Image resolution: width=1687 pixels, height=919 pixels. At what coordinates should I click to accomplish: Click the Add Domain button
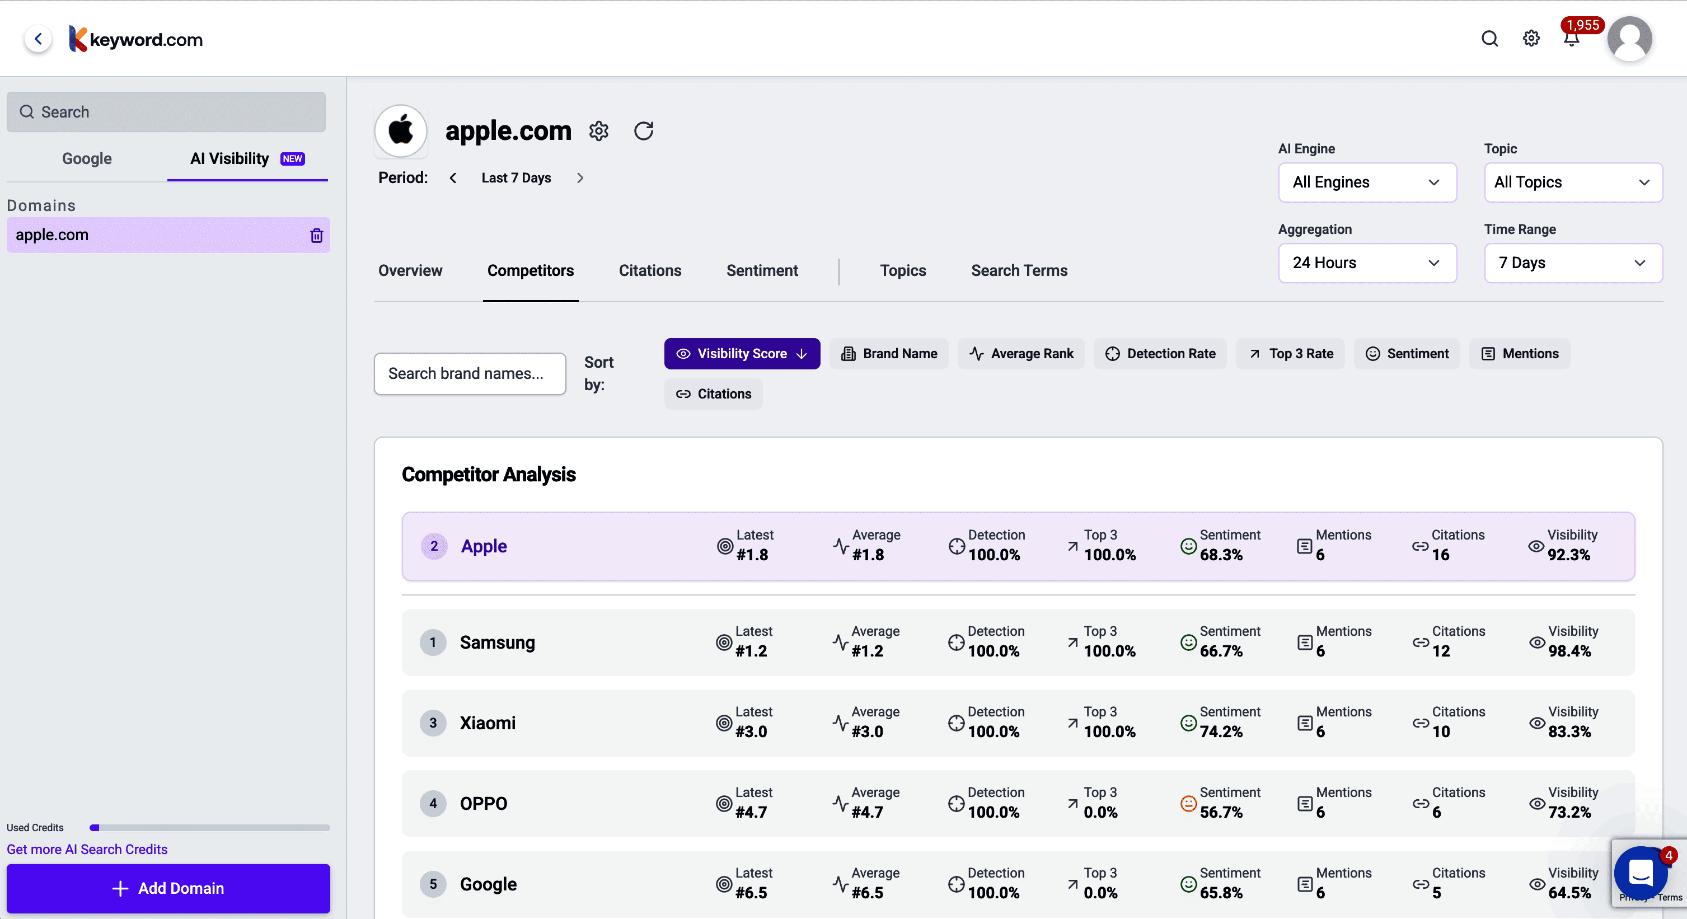tap(168, 888)
